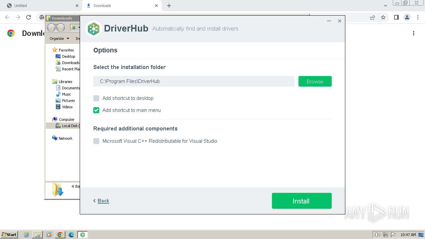Reload the Chrome page
This screenshot has height=239, width=425.
[29, 17]
